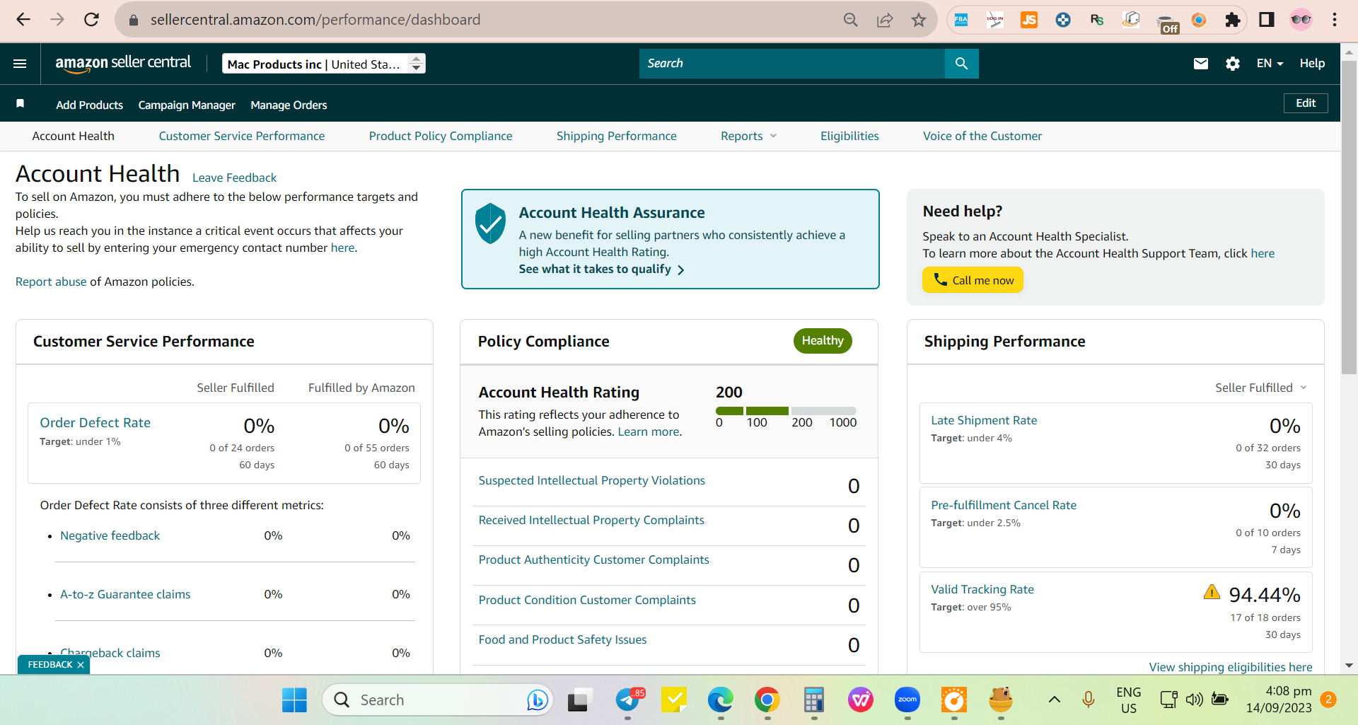The width and height of the screenshot is (1358, 725).
Task: Click the search magnifier button in Seller Central
Action: click(x=961, y=64)
